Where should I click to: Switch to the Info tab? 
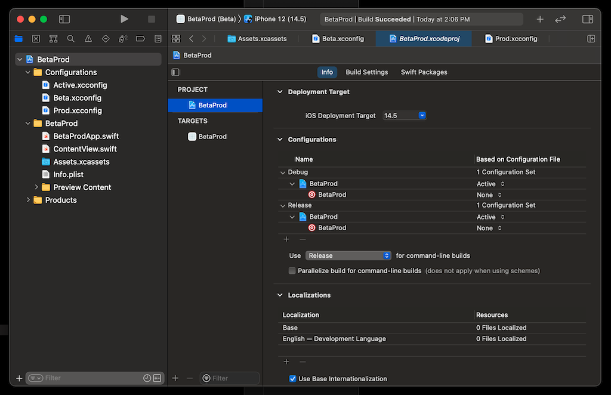click(326, 72)
